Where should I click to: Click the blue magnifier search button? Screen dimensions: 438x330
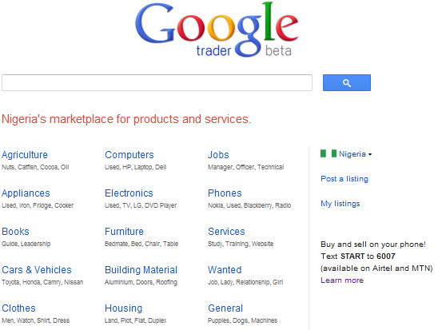pyautogui.click(x=347, y=82)
